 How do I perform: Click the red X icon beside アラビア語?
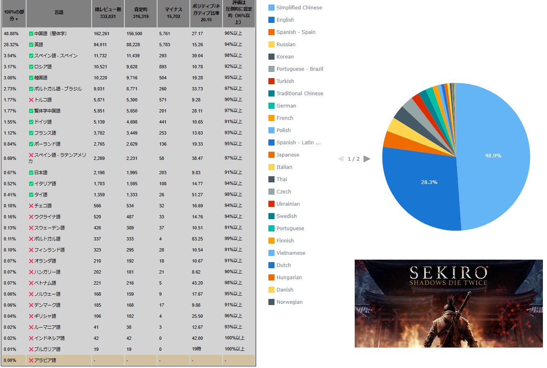coord(31,360)
